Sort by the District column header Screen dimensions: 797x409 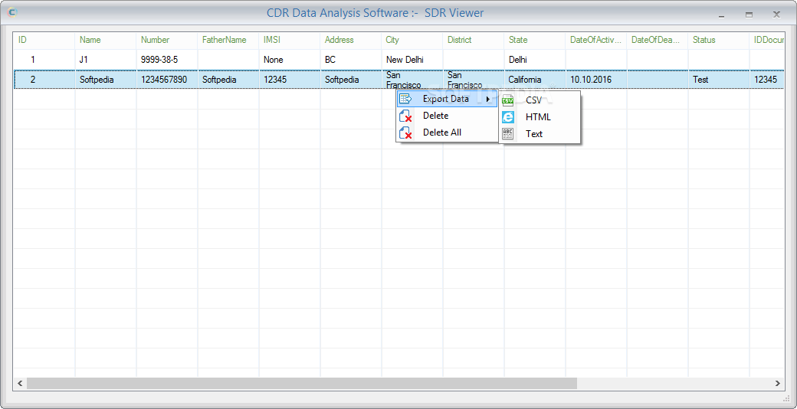click(474, 40)
